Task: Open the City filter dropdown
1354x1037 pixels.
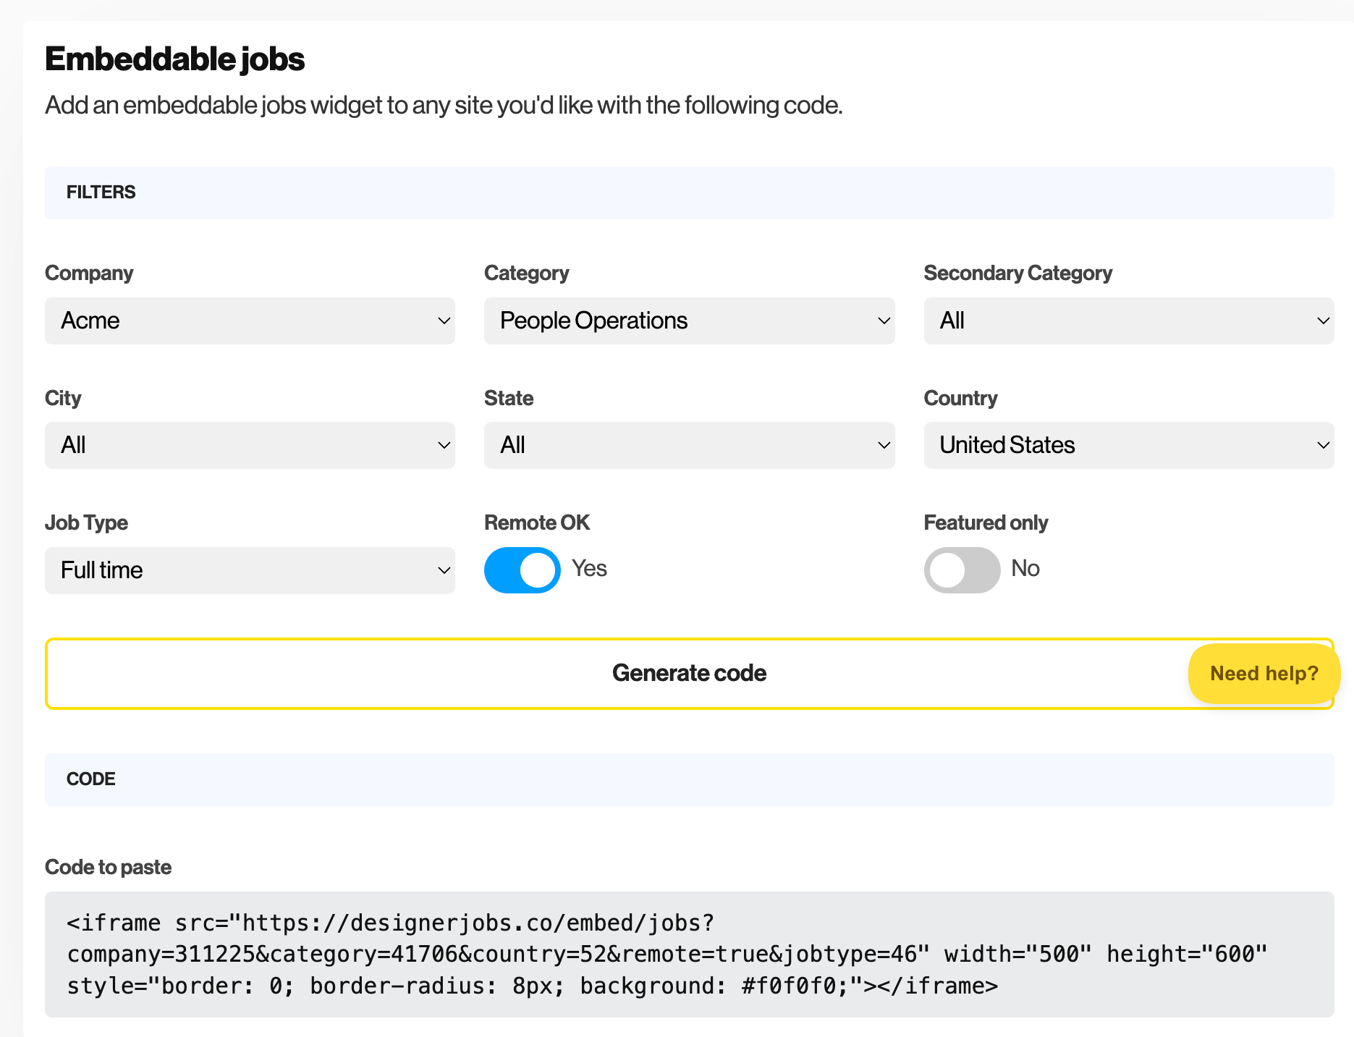Action: point(249,445)
